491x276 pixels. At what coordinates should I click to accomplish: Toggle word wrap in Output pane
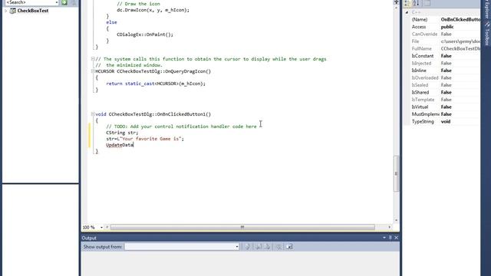[x=289, y=247]
